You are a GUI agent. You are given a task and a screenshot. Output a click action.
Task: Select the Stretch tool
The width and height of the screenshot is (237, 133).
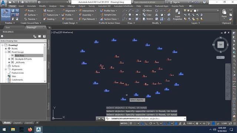click(148, 19)
